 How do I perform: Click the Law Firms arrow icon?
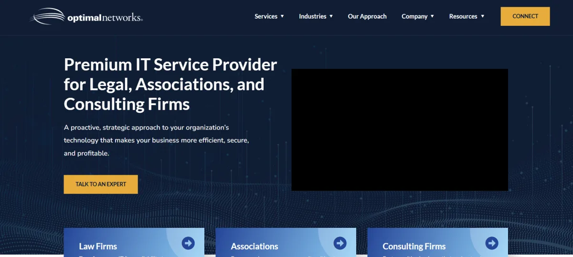[x=188, y=243]
